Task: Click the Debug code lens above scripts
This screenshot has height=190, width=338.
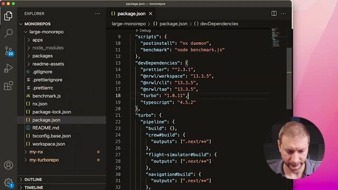Action: click(x=143, y=31)
